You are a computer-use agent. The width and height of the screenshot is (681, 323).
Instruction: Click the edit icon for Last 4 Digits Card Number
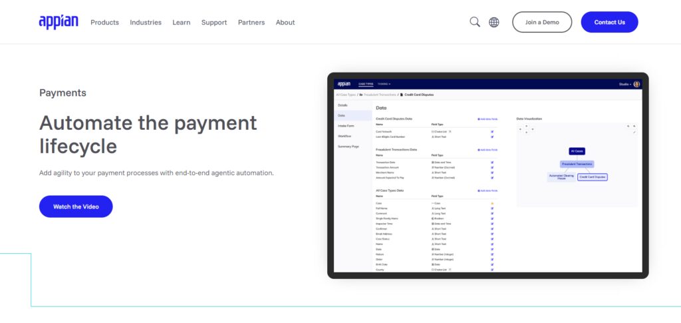(x=492, y=137)
